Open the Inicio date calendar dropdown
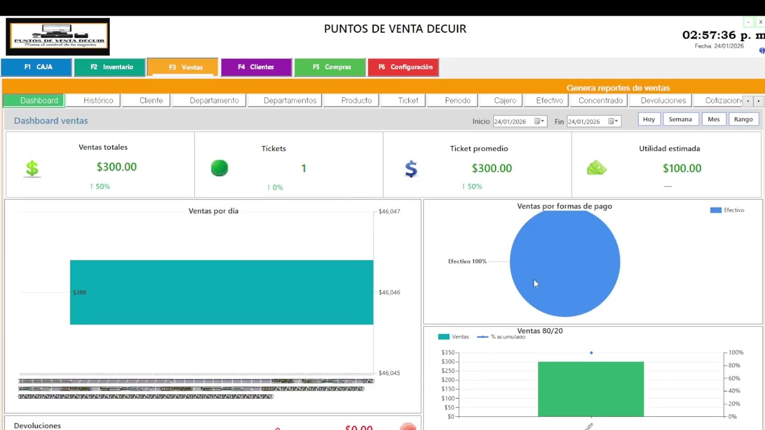Screen dimensions: 765x430 click(540, 121)
